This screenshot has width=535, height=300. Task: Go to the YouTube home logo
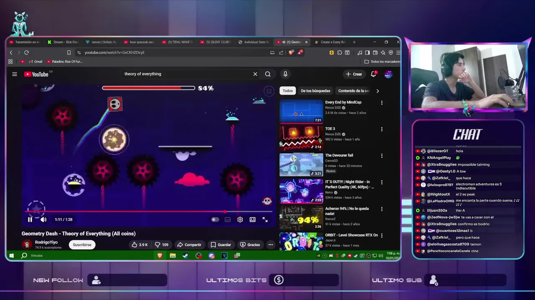(36, 74)
